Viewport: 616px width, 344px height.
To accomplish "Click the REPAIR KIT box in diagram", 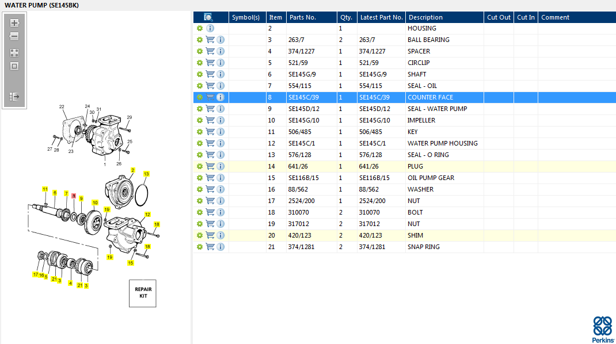I will click(143, 293).
